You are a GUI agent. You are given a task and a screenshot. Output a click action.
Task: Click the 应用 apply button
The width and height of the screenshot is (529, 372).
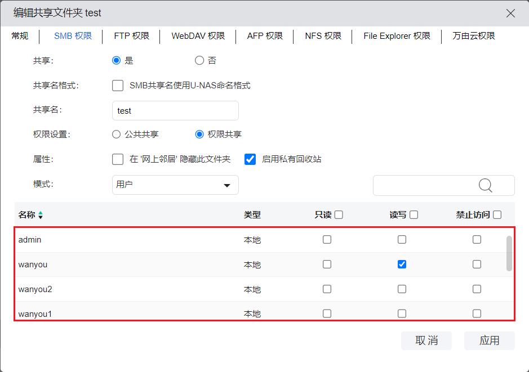(489, 340)
